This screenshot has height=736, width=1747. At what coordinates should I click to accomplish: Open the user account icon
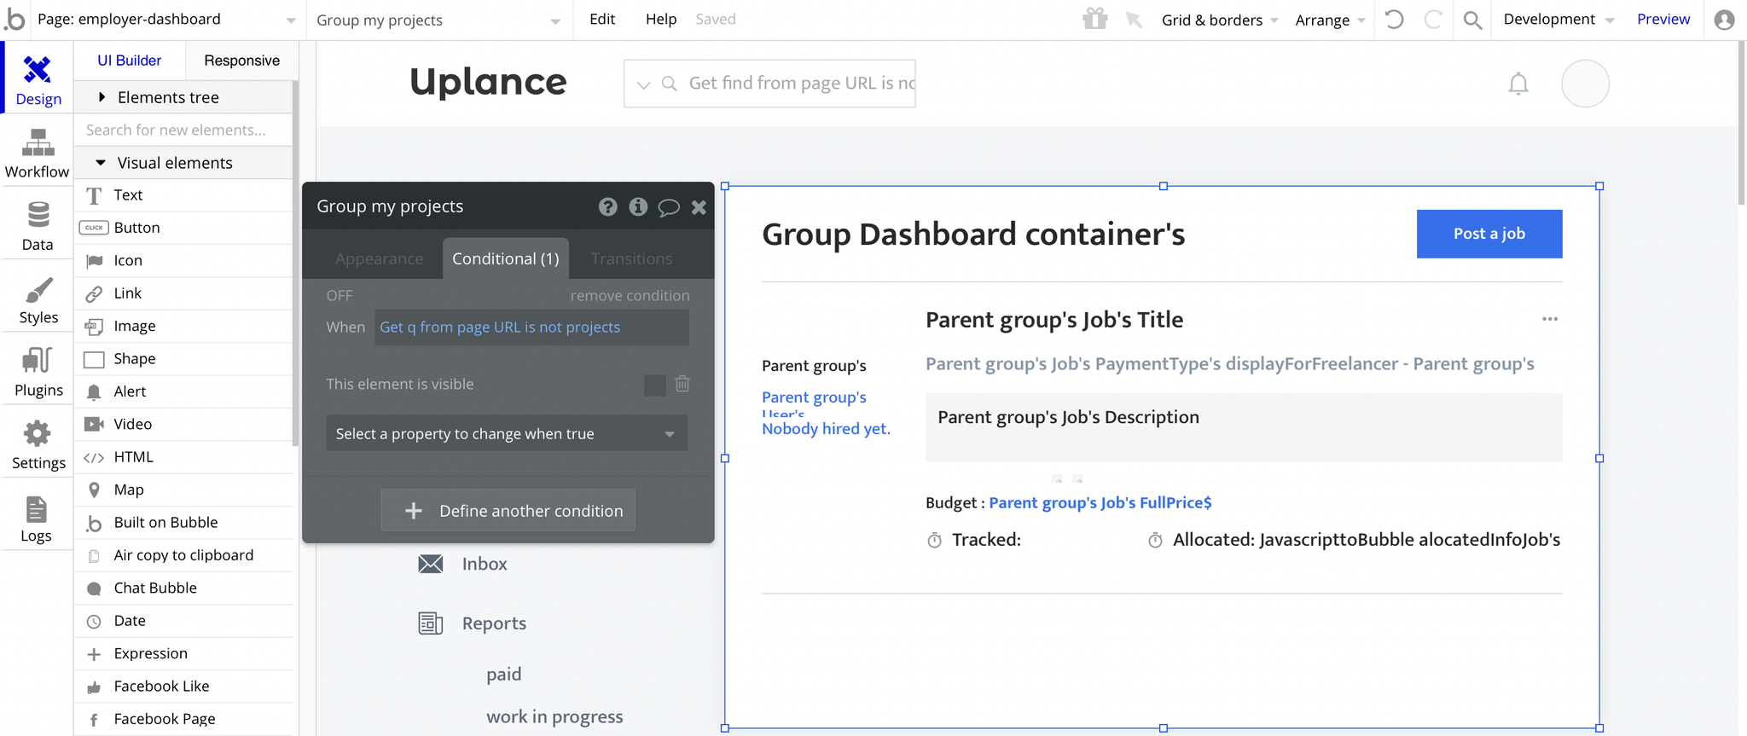click(1724, 20)
